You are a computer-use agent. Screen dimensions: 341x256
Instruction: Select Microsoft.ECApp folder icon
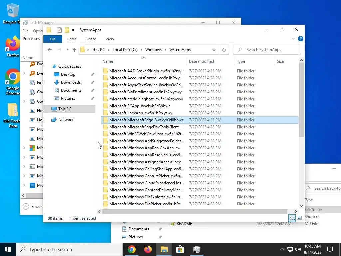point(105,106)
